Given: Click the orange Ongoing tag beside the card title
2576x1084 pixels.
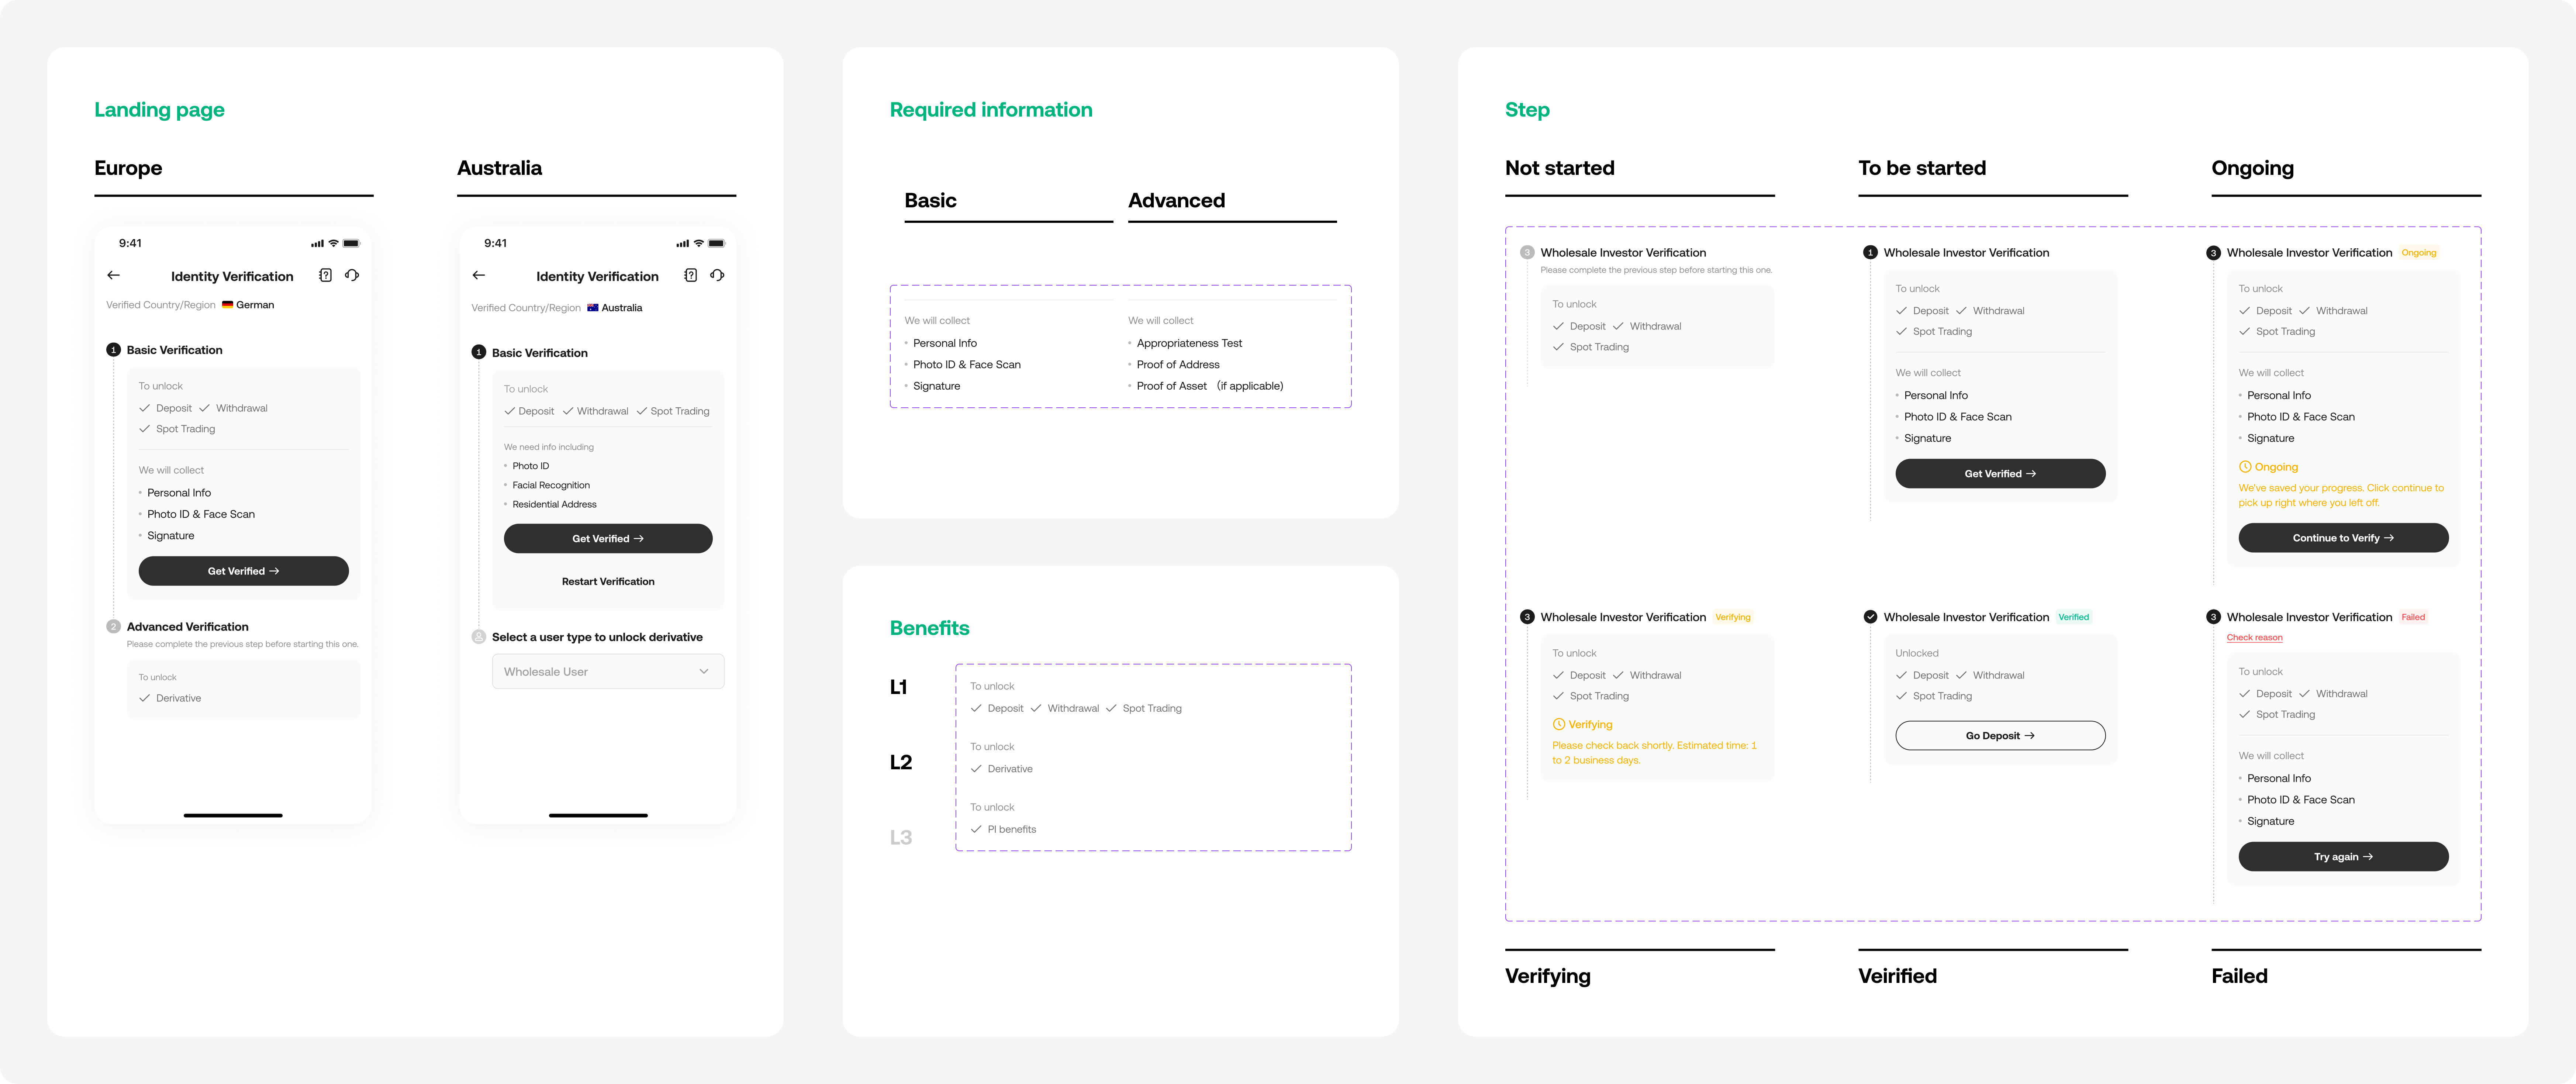Looking at the screenshot, I should pyautogui.click(x=2418, y=253).
